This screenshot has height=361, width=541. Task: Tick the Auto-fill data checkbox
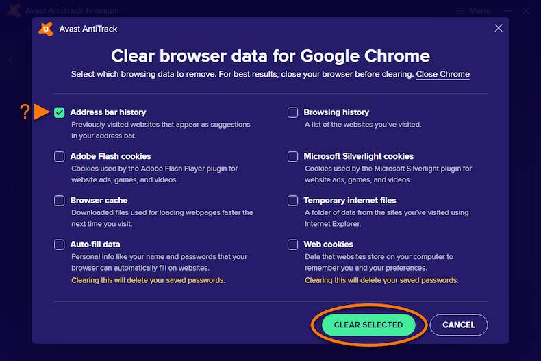60,245
